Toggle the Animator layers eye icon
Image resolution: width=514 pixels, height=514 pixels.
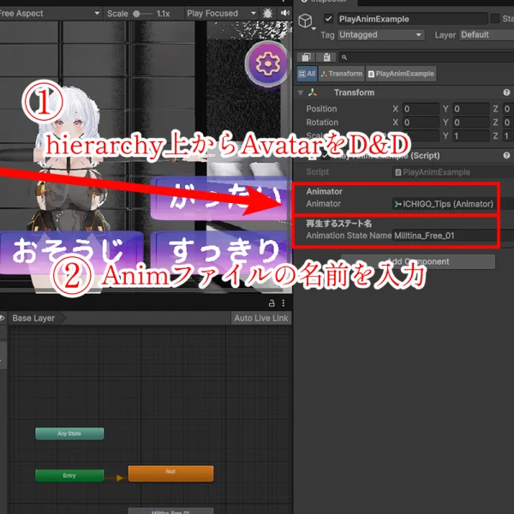click(x=3, y=318)
